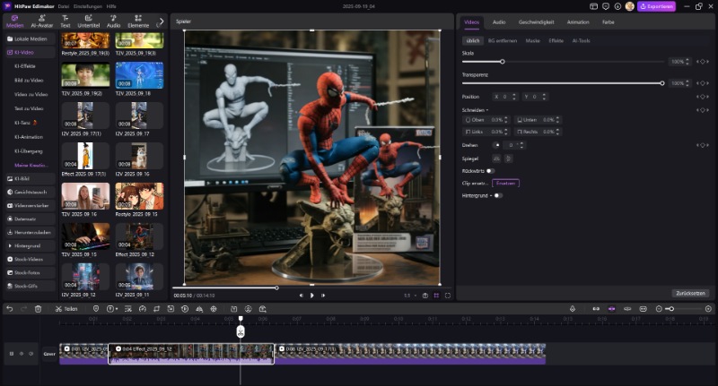Toggle the Hintergrund background switch
This screenshot has width=718, height=386.
498,195
